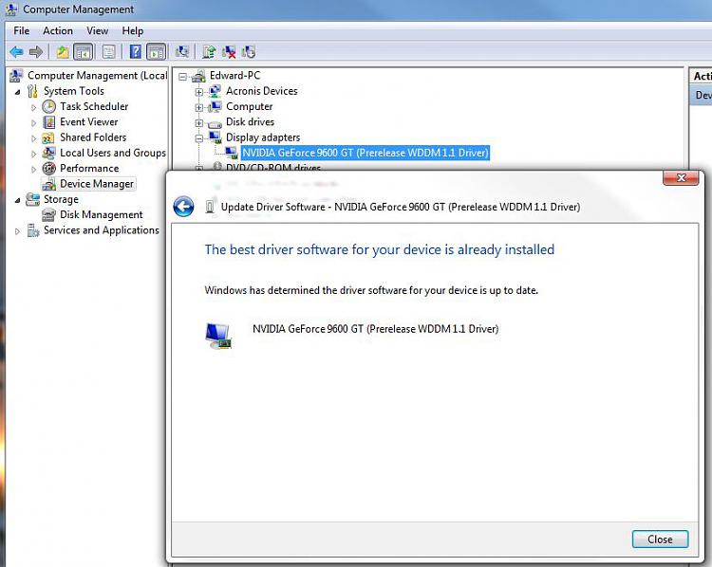
Task: Collapse the Storage node
Action: [17, 199]
